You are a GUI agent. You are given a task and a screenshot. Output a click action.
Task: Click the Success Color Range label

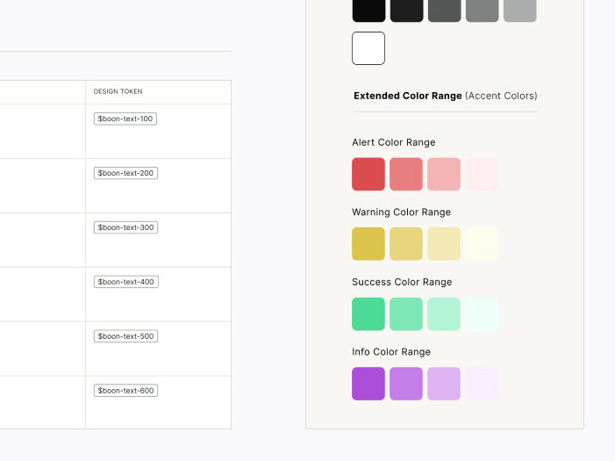pos(402,282)
